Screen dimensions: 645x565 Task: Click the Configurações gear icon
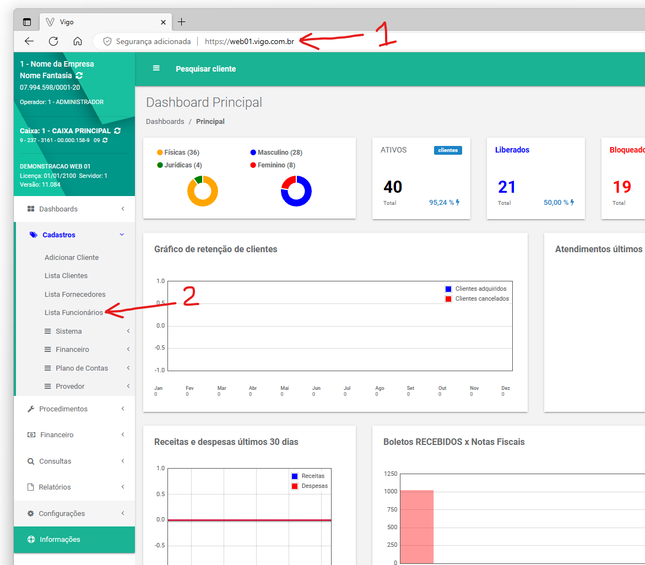pyautogui.click(x=30, y=514)
